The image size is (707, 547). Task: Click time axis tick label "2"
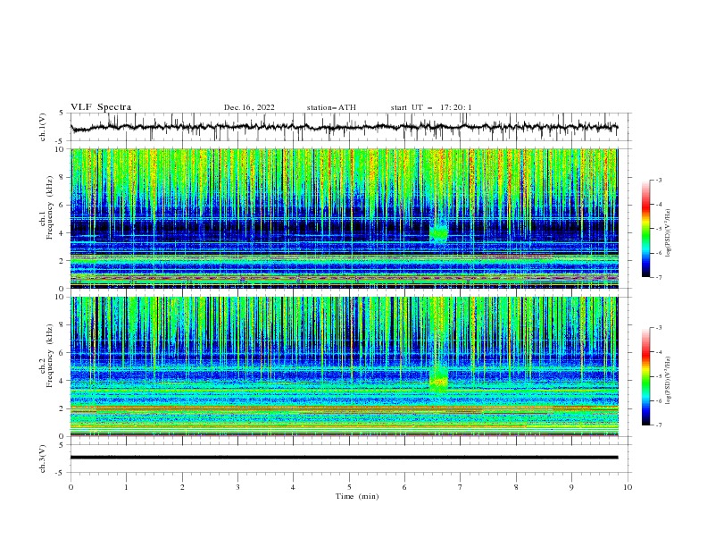[x=182, y=487]
